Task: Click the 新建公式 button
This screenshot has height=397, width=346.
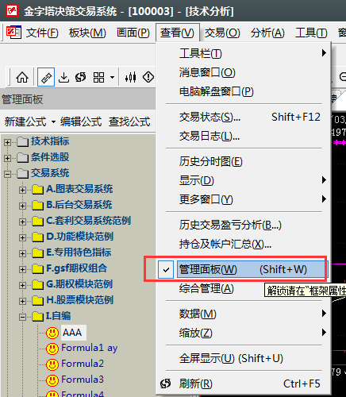Action: [25, 121]
